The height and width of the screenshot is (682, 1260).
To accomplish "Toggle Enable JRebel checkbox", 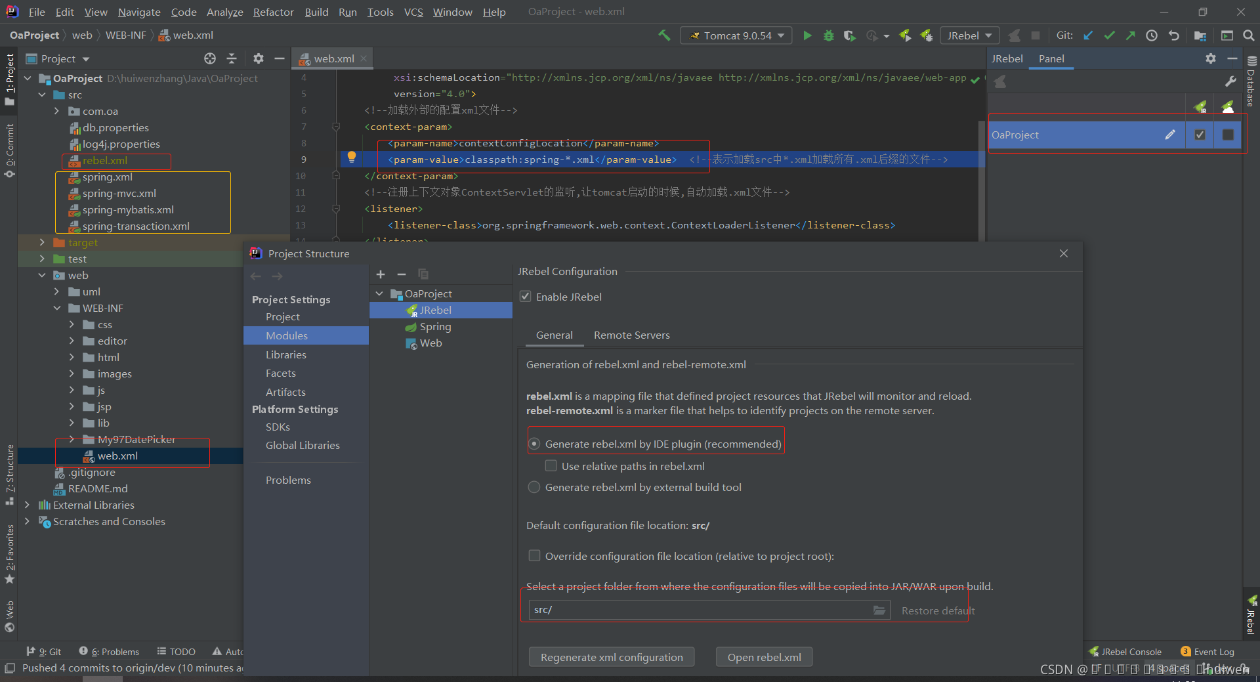I will (525, 297).
